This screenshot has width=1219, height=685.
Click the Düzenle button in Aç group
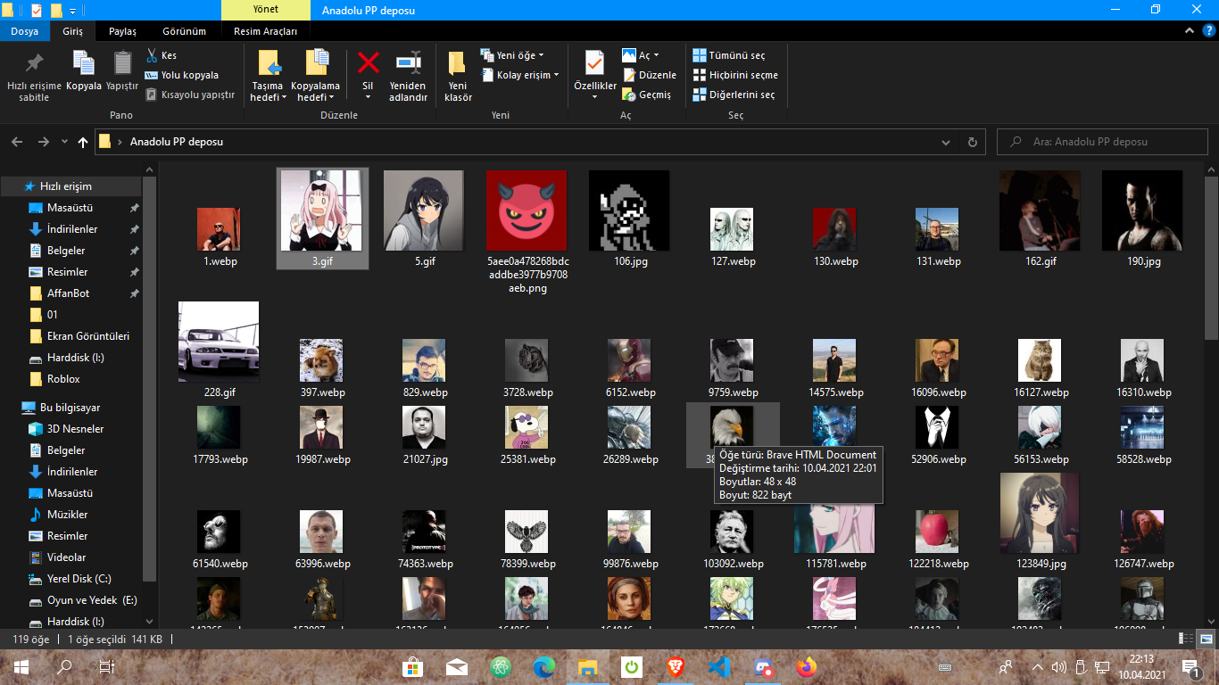[650, 75]
